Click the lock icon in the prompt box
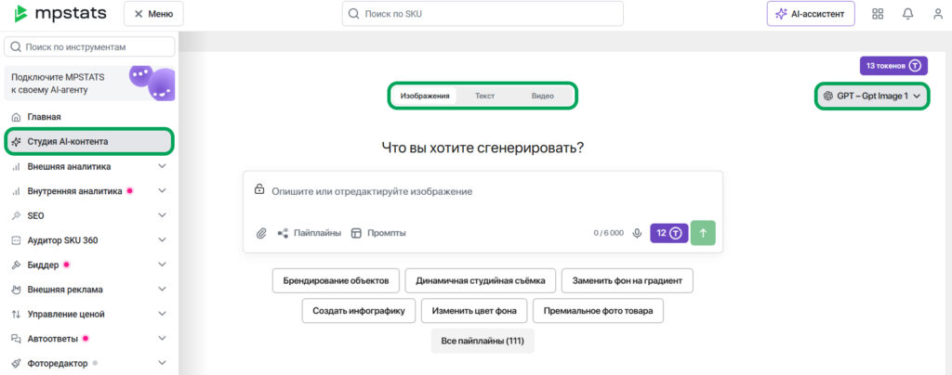The image size is (952, 375). coord(259,188)
